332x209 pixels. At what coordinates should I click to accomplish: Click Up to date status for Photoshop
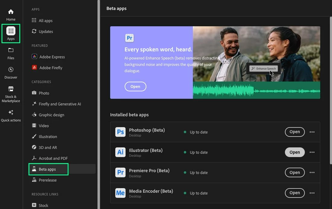pos(196,132)
